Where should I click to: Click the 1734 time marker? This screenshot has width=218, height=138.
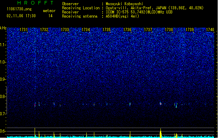pyautogui.click(x=86, y=30)
